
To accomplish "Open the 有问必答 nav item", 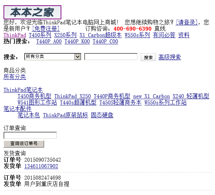I will pyautogui.click(x=164, y=35).
